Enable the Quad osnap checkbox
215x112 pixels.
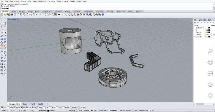[50, 107]
